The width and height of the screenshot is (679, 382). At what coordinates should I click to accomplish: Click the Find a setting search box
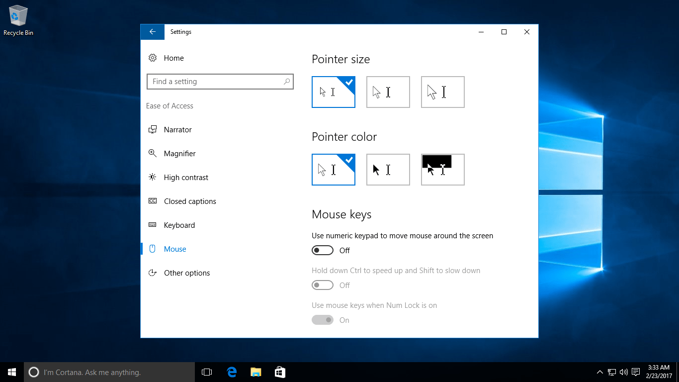pyautogui.click(x=220, y=81)
